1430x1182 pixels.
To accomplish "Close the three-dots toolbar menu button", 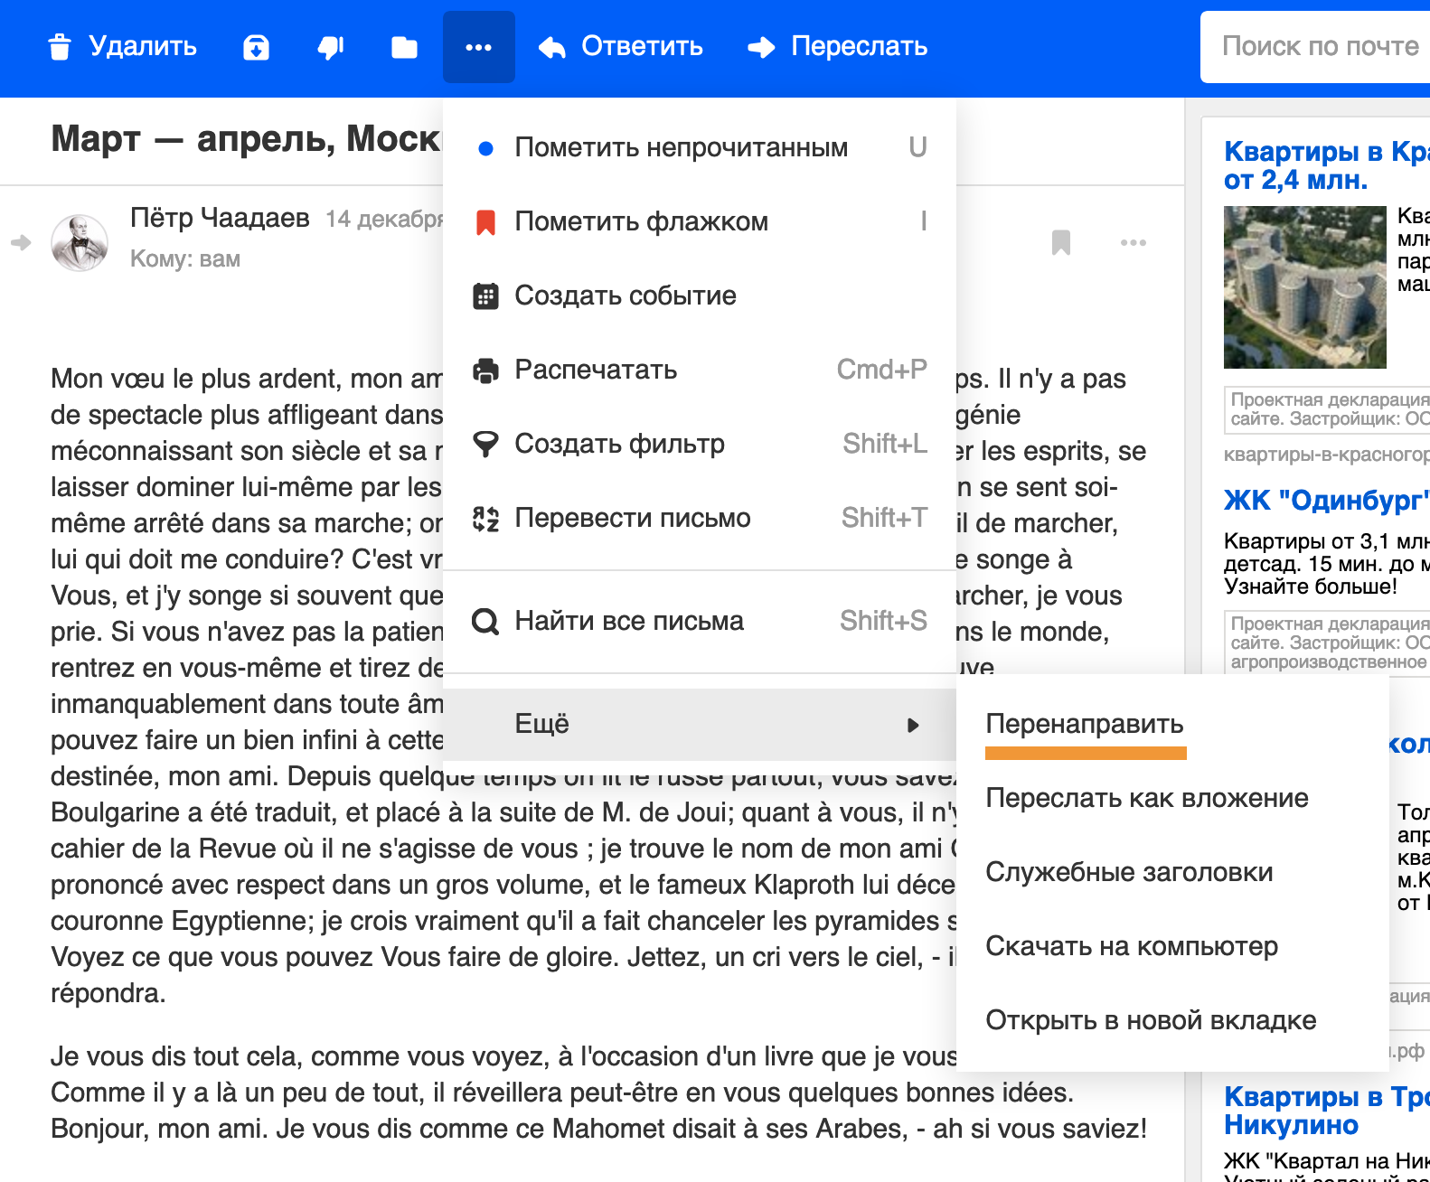I will coord(479,47).
